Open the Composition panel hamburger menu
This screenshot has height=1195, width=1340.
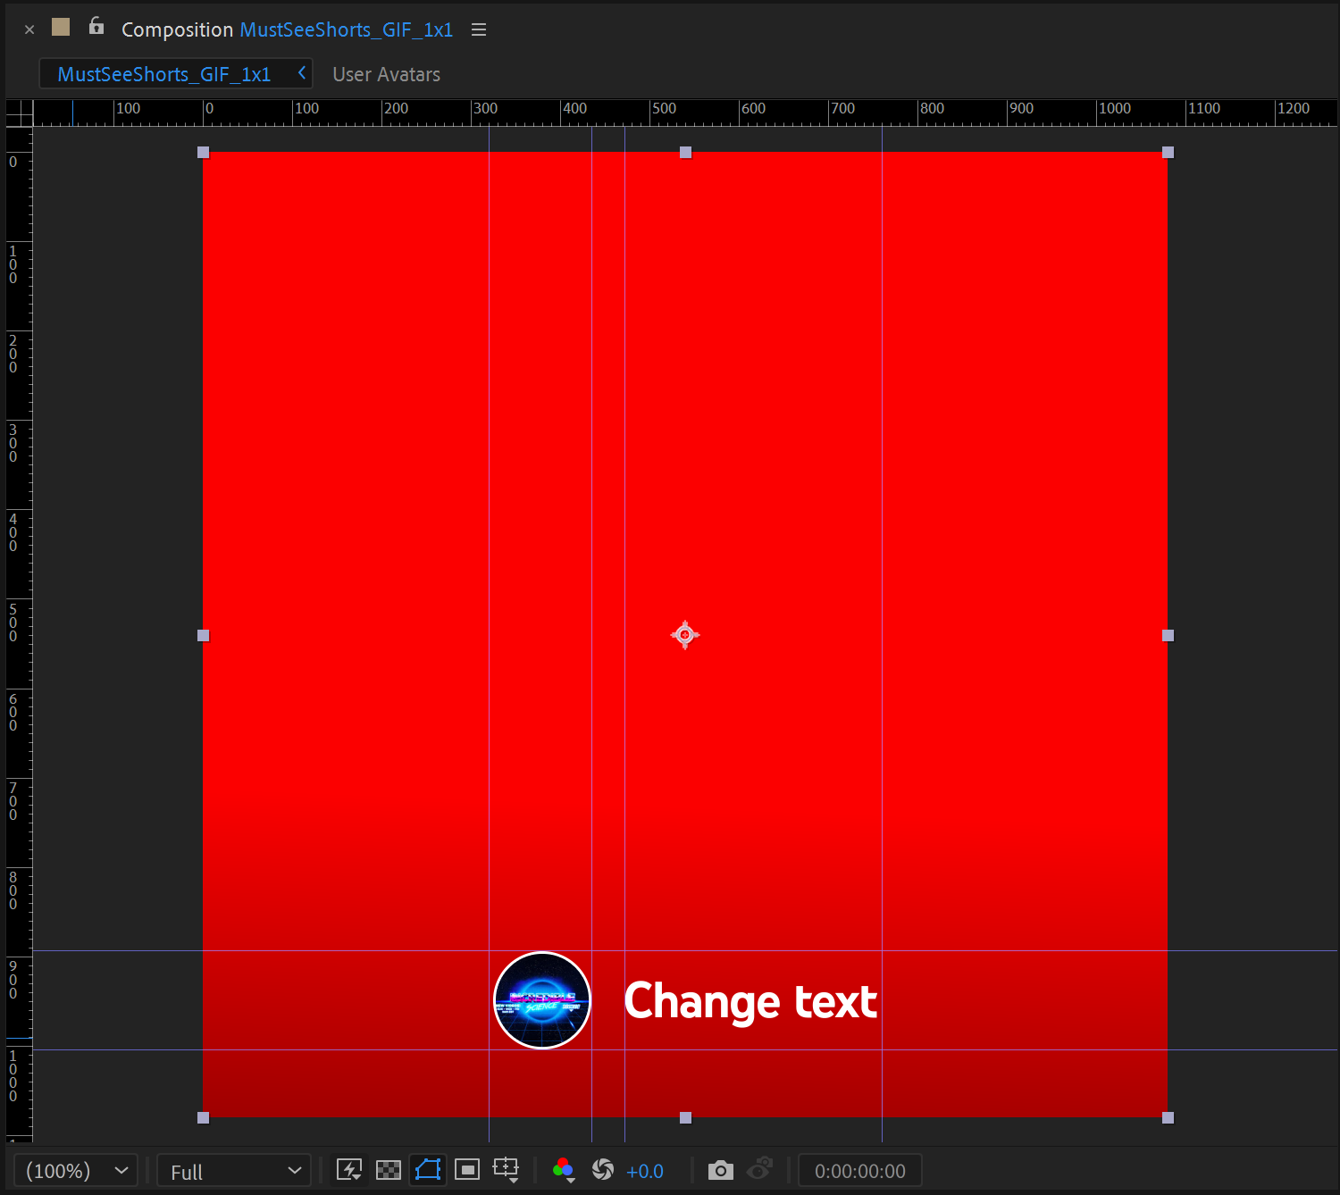479,29
